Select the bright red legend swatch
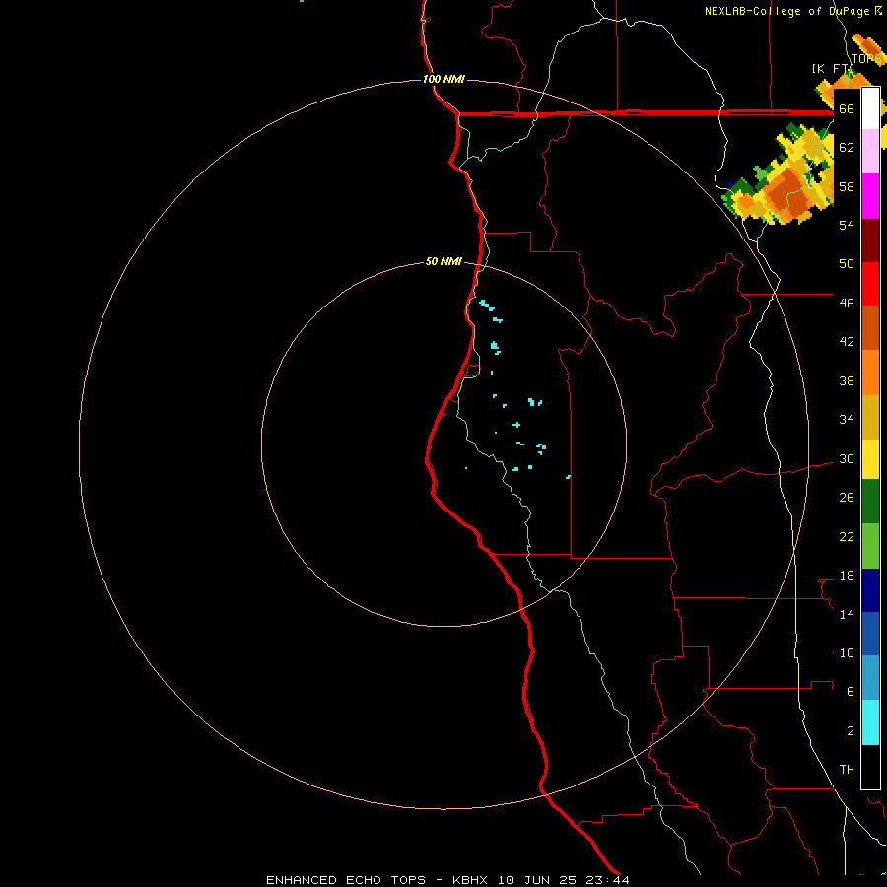This screenshot has height=887, width=887. (870, 284)
